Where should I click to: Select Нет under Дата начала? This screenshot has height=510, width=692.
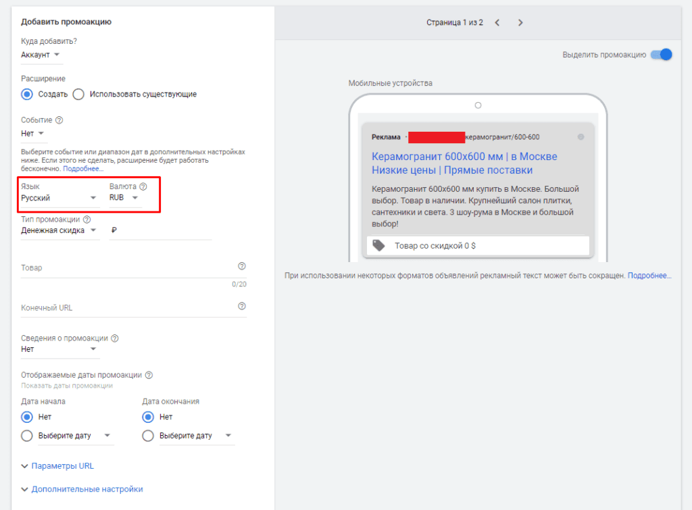27,417
